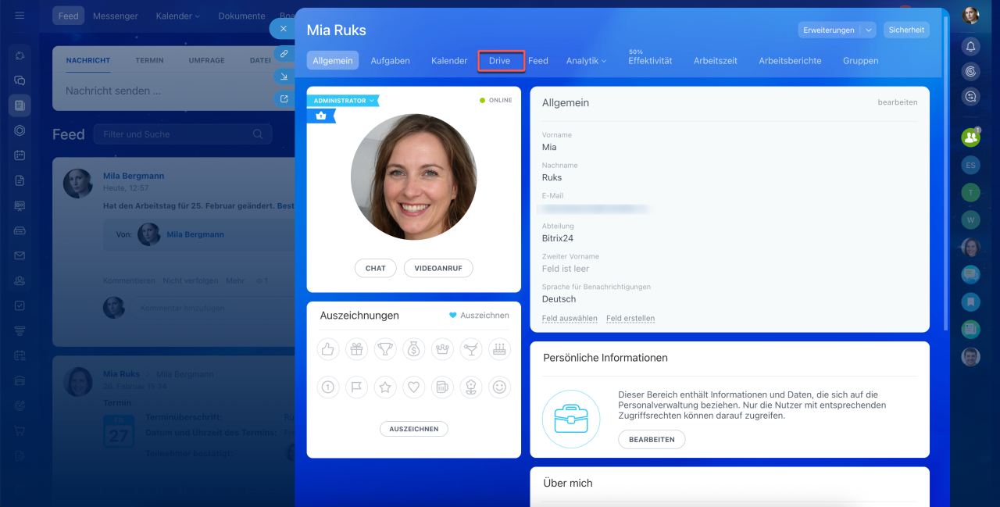Choose the flag award icon
1000x507 pixels.
point(356,387)
